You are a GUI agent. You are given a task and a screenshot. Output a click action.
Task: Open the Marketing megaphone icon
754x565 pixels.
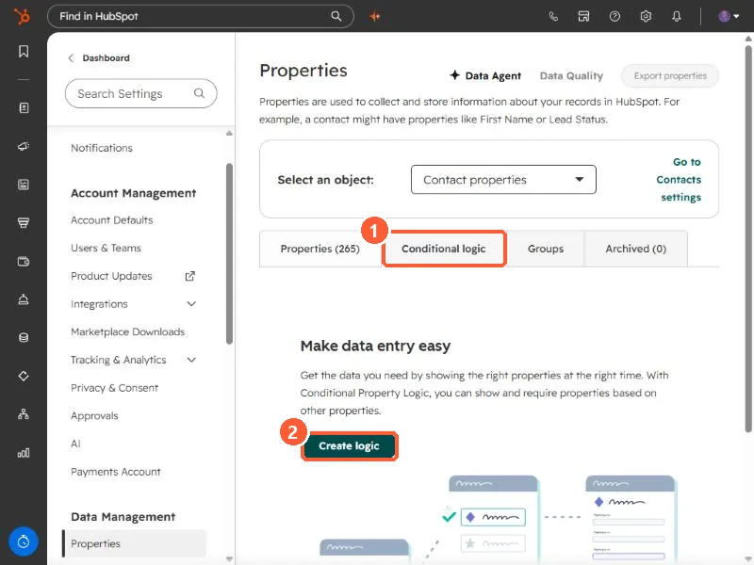[x=24, y=146]
